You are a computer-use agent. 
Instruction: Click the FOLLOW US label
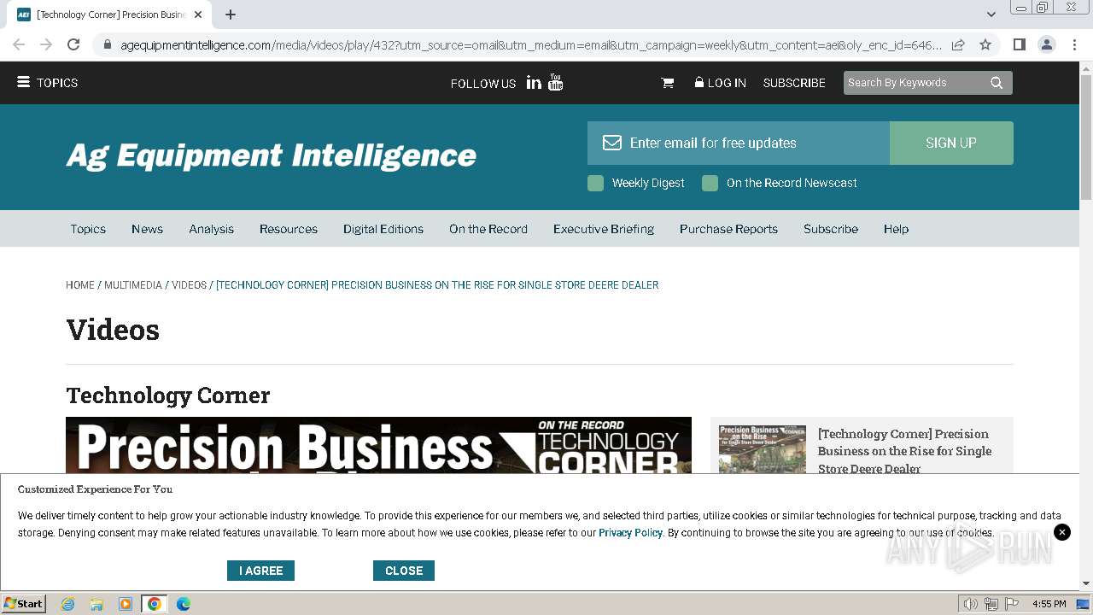pyautogui.click(x=483, y=84)
